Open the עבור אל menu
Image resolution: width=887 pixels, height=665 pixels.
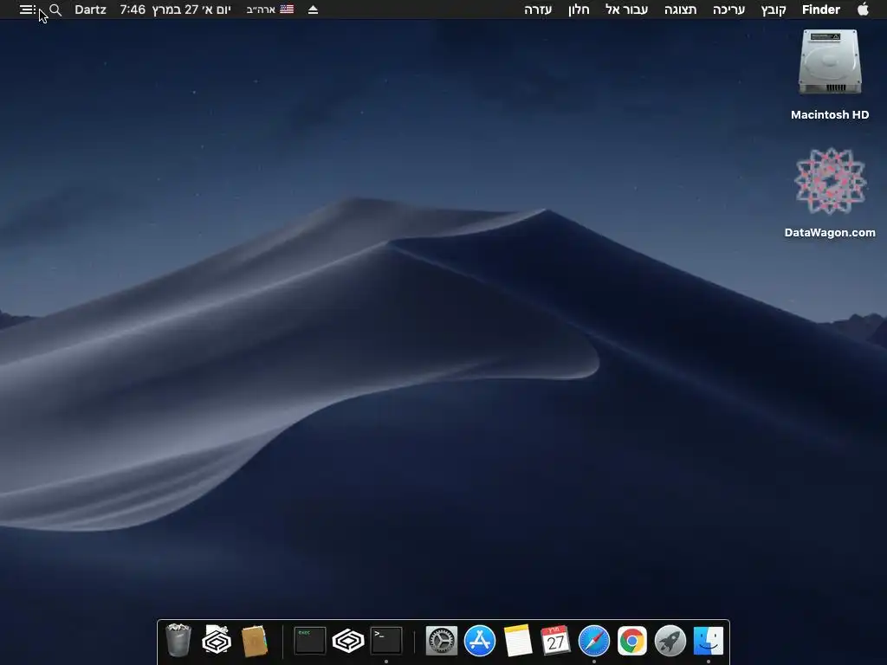(627, 10)
